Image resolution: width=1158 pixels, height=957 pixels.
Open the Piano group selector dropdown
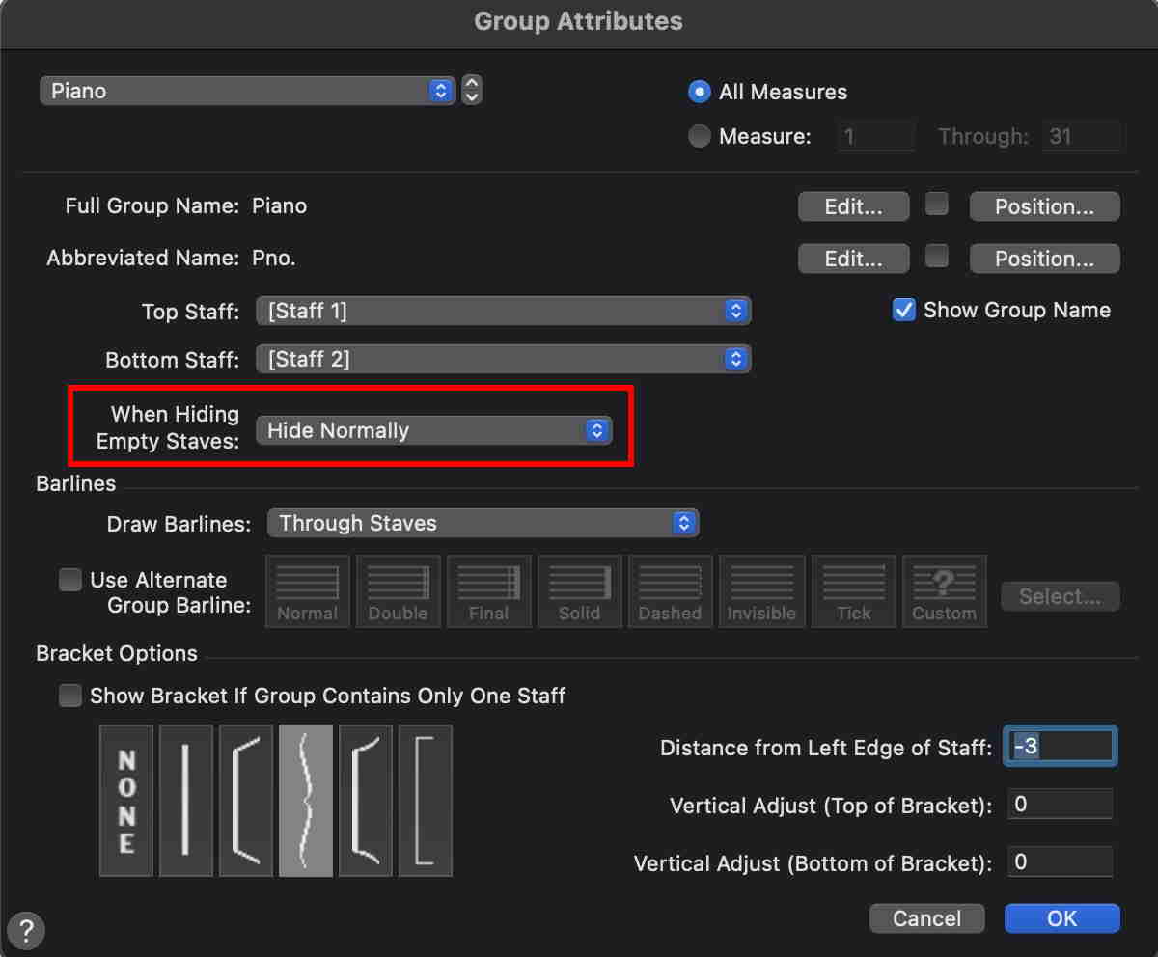[247, 91]
